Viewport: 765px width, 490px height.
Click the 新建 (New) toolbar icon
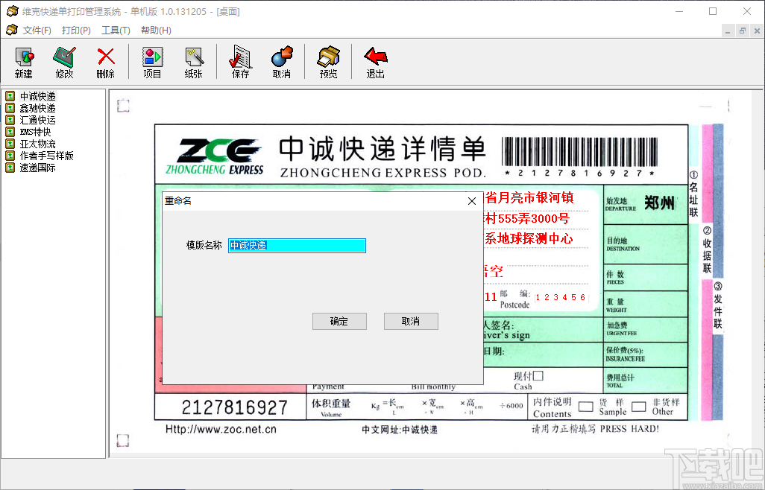23,62
